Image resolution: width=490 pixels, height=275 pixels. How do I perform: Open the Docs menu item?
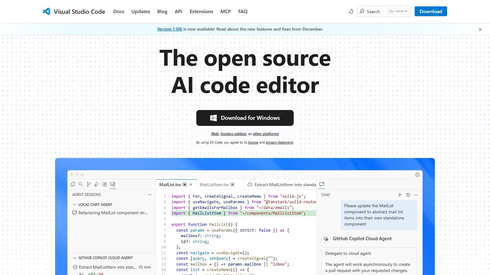click(x=119, y=11)
